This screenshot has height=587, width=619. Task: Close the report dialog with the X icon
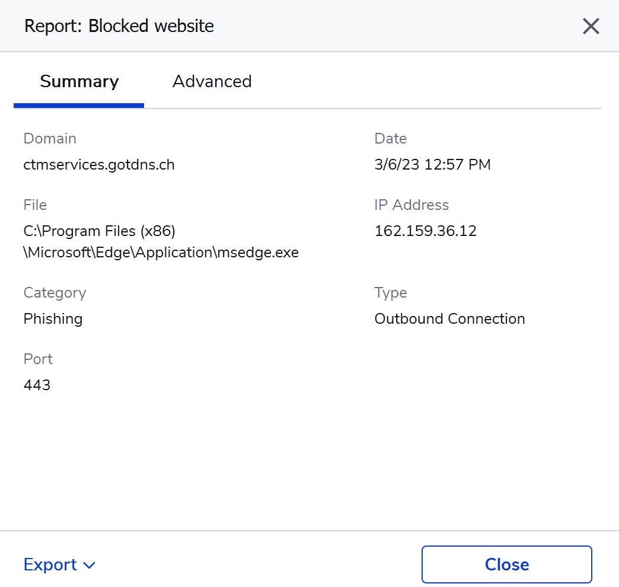click(x=591, y=26)
